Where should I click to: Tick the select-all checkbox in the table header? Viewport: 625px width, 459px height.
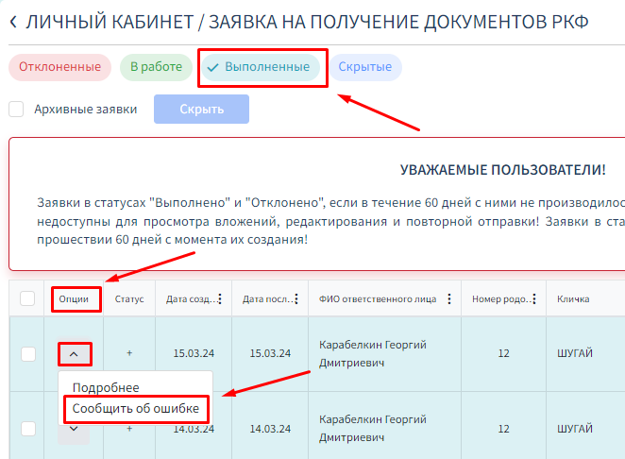(x=27, y=298)
